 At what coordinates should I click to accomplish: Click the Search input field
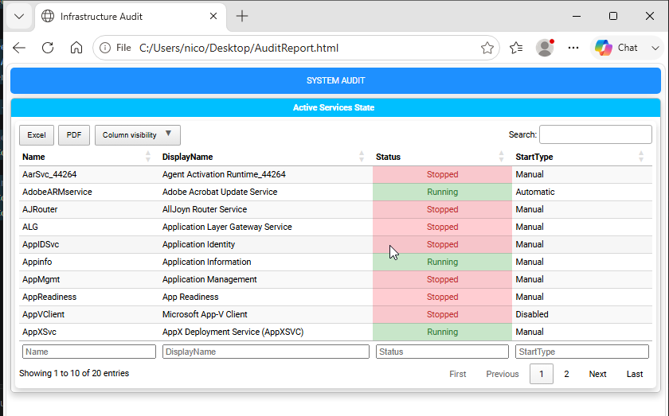595,134
